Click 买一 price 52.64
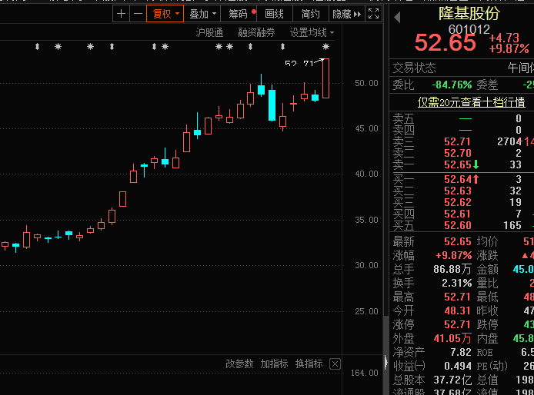 pos(457,179)
